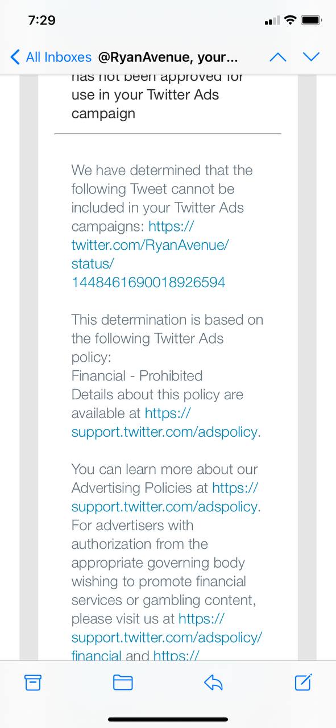Open the reply options arrow
The height and width of the screenshot is (728, 336).
pos(213,682)
